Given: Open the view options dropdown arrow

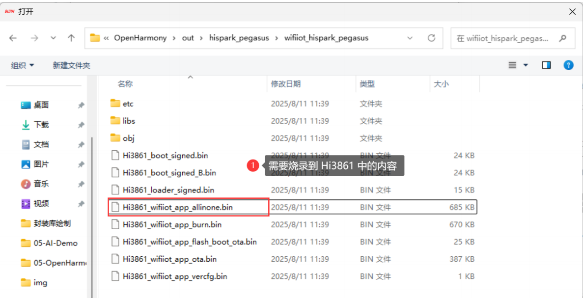Looking at the screenshot, I should pyautogui.click(x=526, y=65).
